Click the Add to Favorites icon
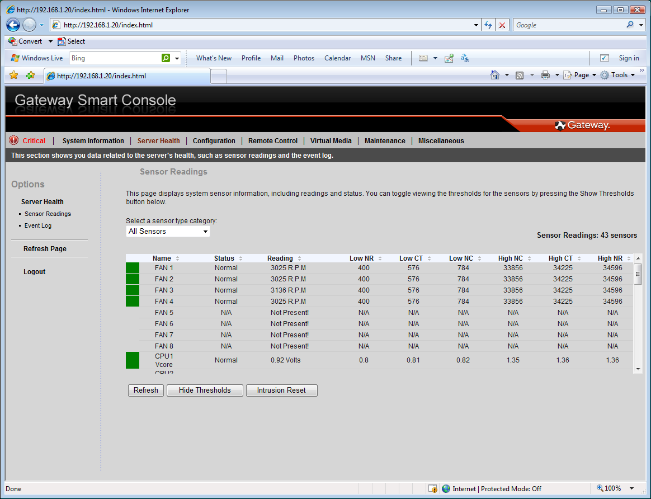651x499 pixels. [30, 75]
